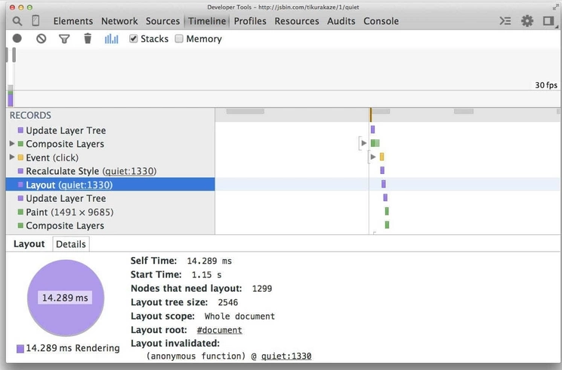Disable the Stacks checkbox
The image size is (562, 370).
[134, 38]
